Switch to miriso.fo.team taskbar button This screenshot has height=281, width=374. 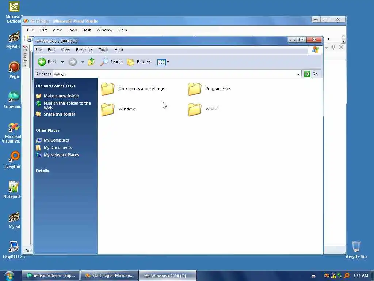coord(51,276)
